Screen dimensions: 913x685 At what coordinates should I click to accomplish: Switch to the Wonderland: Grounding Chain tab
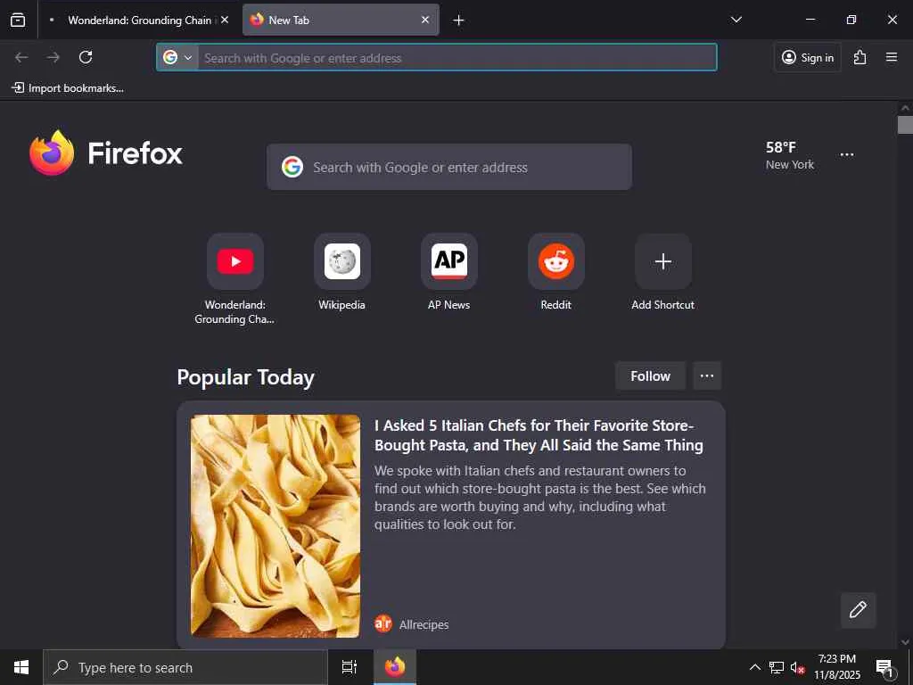[139, 20]
